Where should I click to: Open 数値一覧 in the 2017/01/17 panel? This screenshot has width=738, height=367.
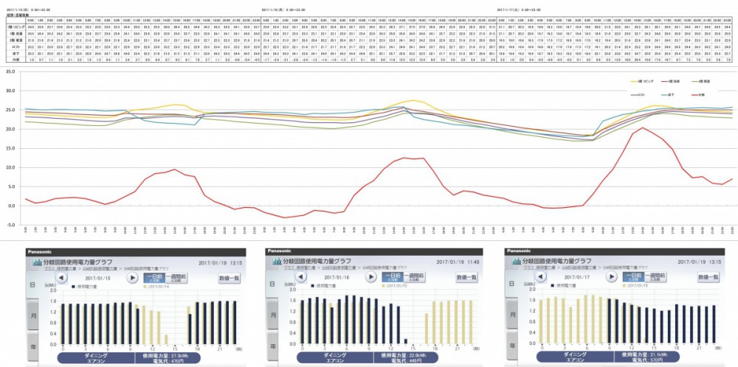pos(708,278)
